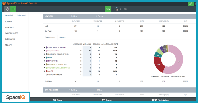Screen dimensions: 198x103
Task: Expand the 2nd Floor row
Action: (120, 81)
